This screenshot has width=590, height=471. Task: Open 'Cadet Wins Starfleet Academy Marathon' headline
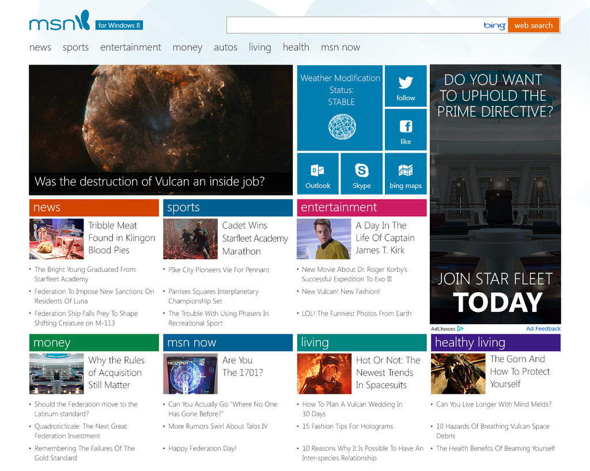point(255,238)
